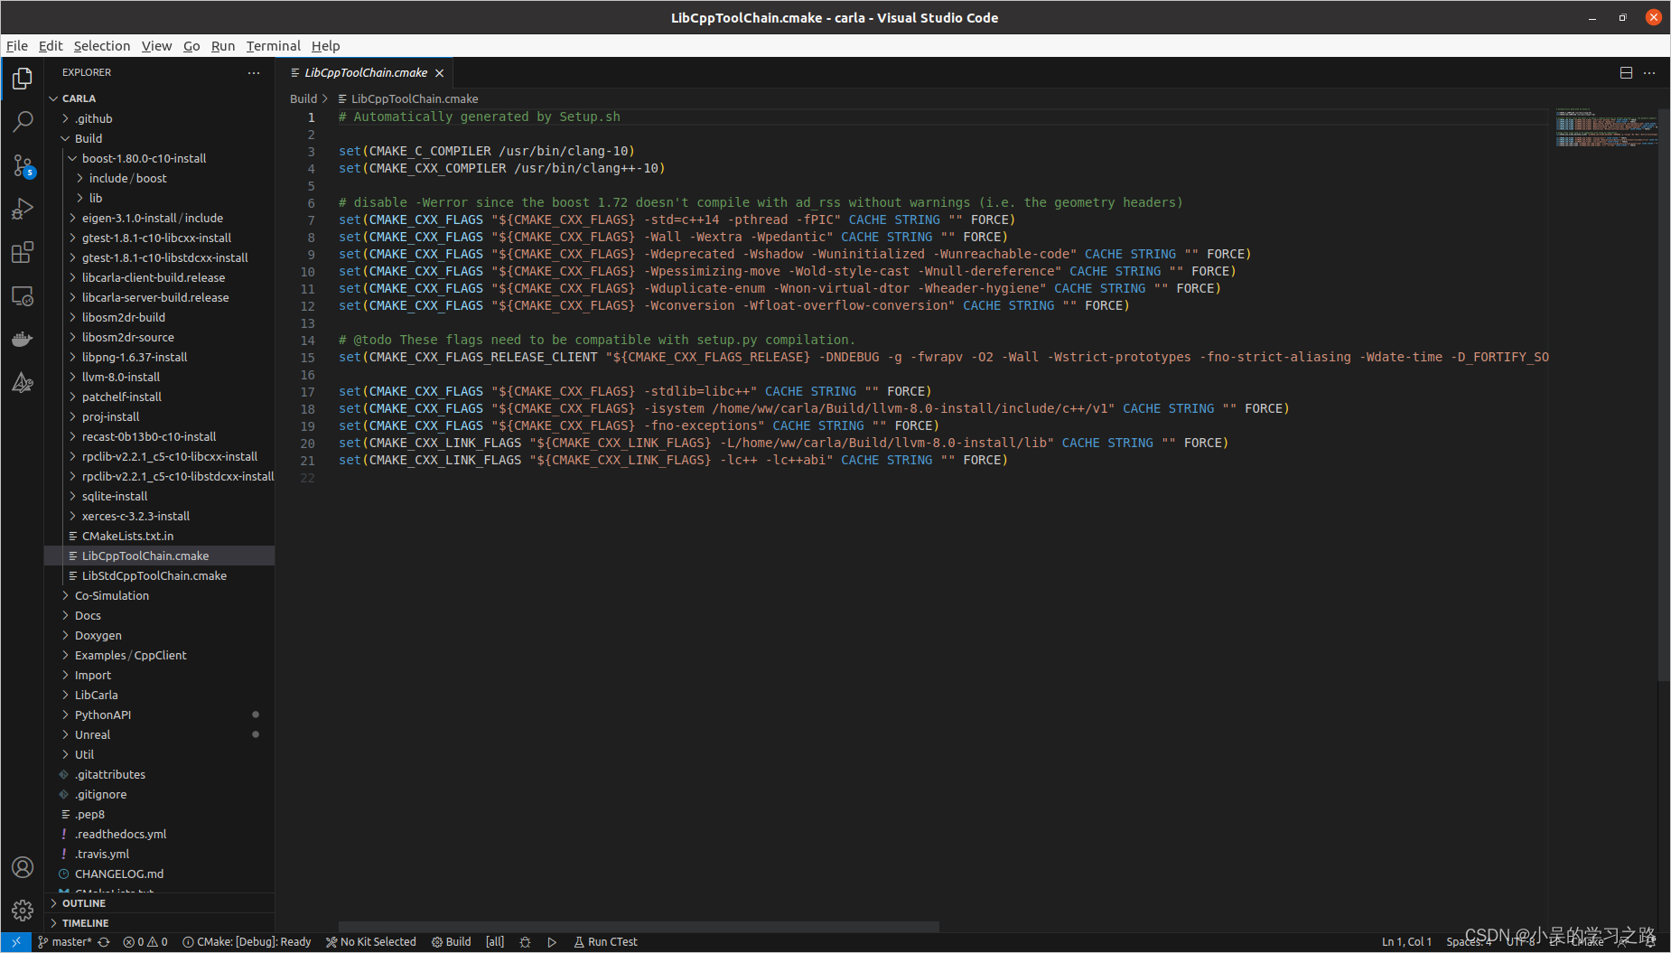Click the vertical editor scrollbar
Screen dimensions: 1671x953
click(x=1664, y=395)
